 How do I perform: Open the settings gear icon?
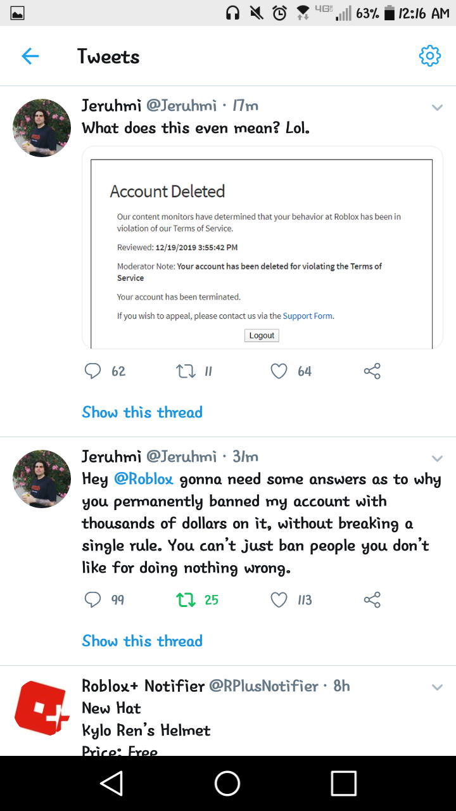click(x=429, y=56)
